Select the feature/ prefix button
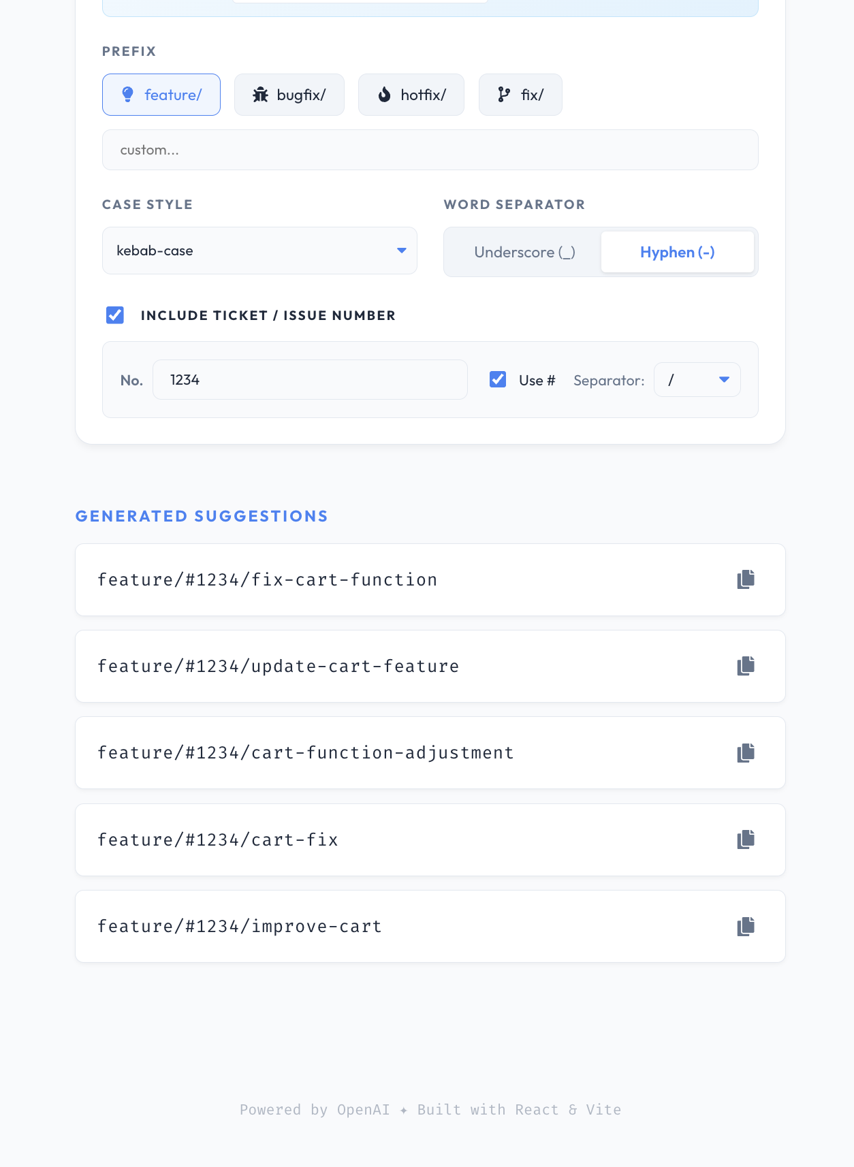Image resolution: width=854 pixels, height=1167 pixels. pyautogui.click(x=161, y=95)
